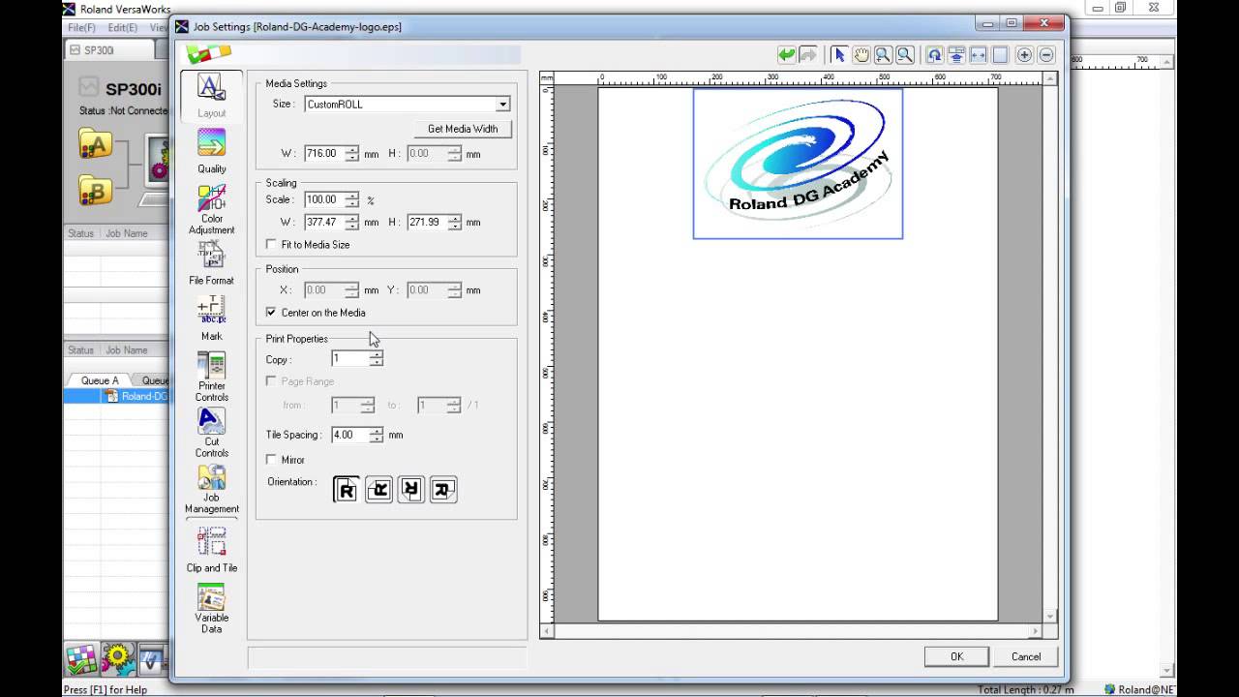This screenshot has width=1239, height=697.
Task: Open the Job Management section
Action: point(211,489)
